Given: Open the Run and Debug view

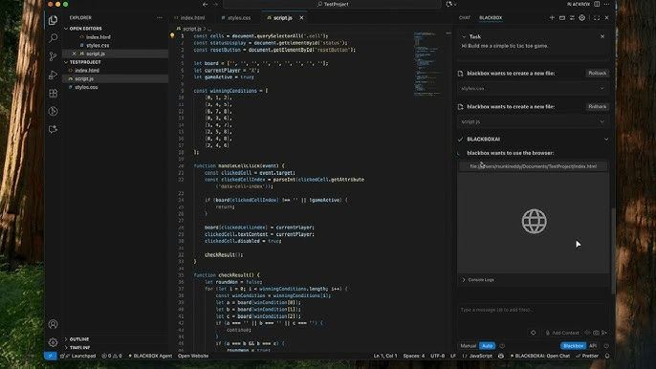Looking at the screenshot, I should click(x=54, y=75).
